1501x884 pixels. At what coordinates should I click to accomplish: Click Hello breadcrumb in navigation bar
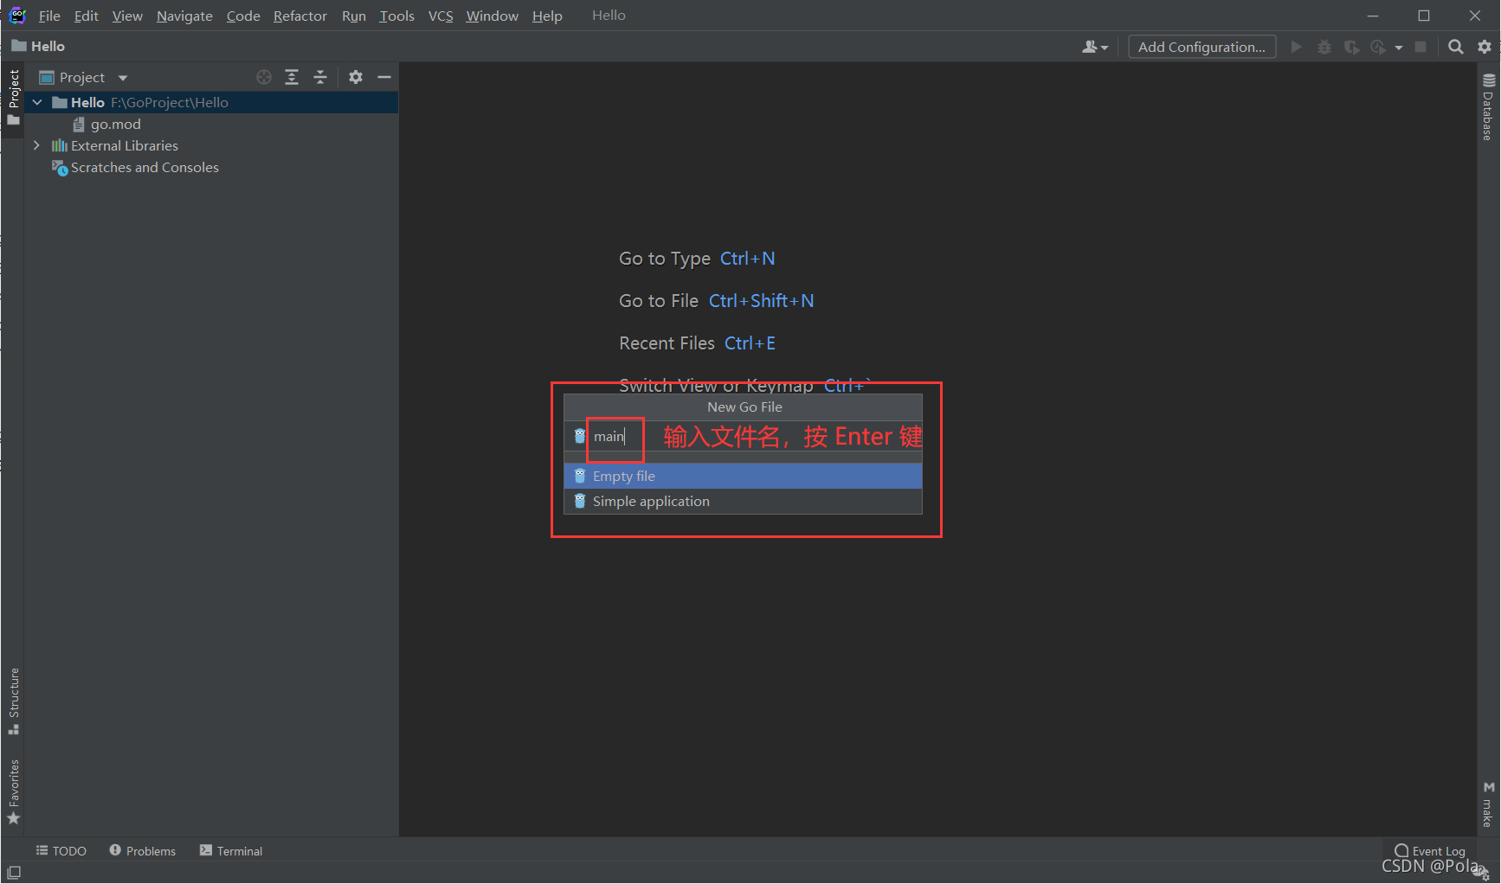coord(38,46)
